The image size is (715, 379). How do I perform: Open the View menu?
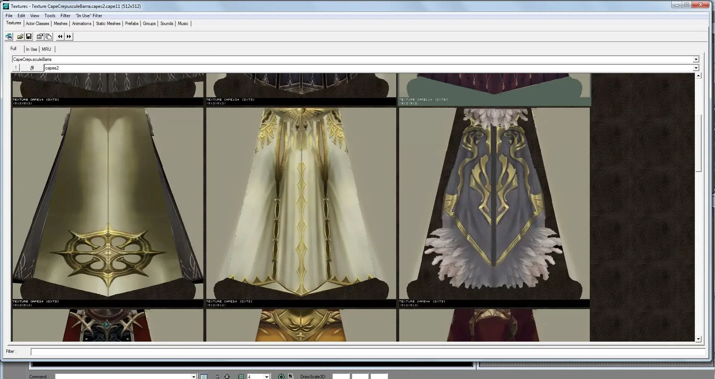pyautogui.click(x=35, y=16)
